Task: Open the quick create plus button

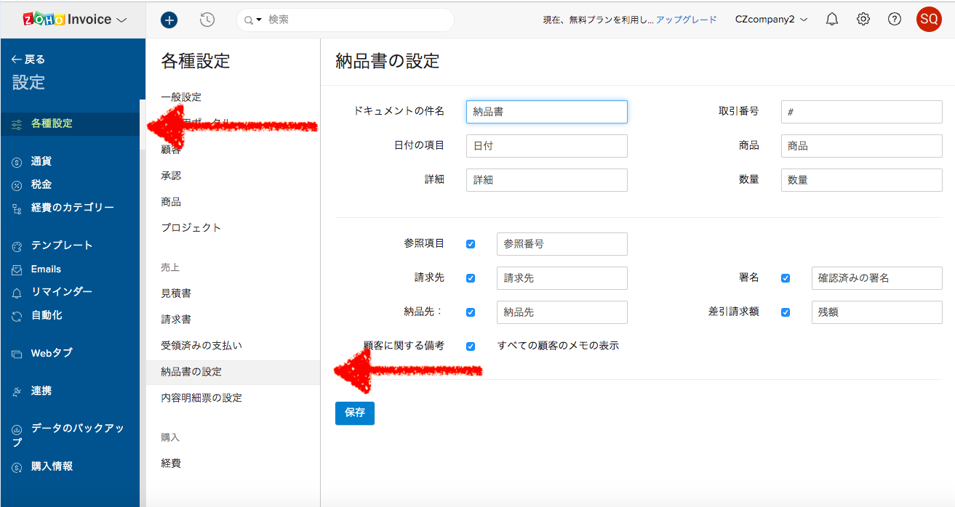Action: pyautogui.click(x=169, y=20)
